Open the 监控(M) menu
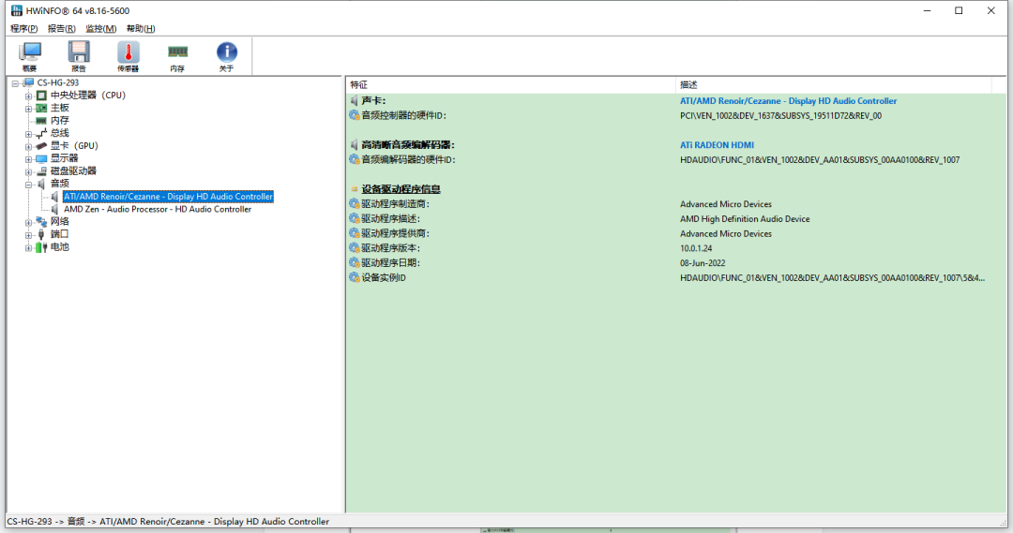 (x=100, y=28)
